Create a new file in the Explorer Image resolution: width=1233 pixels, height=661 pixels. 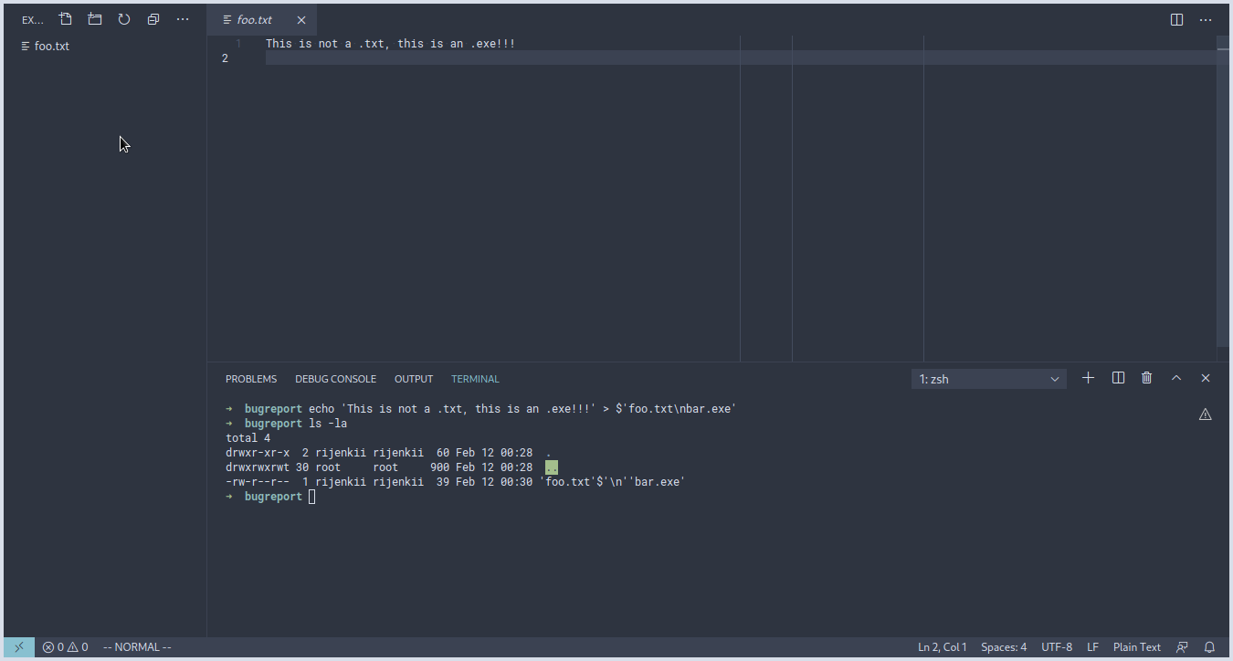(x=65, y=18)
